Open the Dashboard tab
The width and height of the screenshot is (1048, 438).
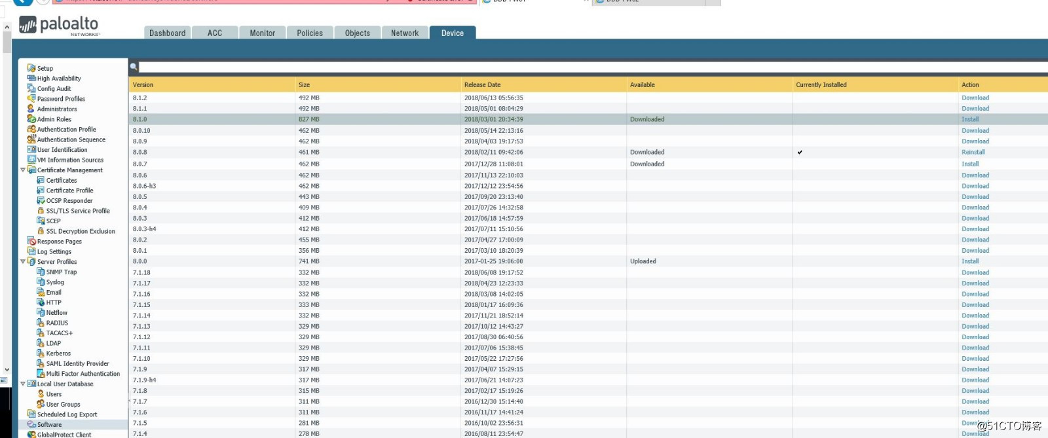click(x=167, y=33)
